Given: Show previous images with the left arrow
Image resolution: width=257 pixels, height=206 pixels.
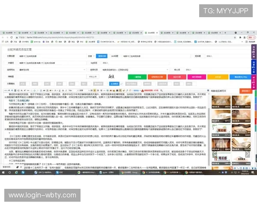Looking at the screenshot, I should pyautogui.click(x=215, y=154).
